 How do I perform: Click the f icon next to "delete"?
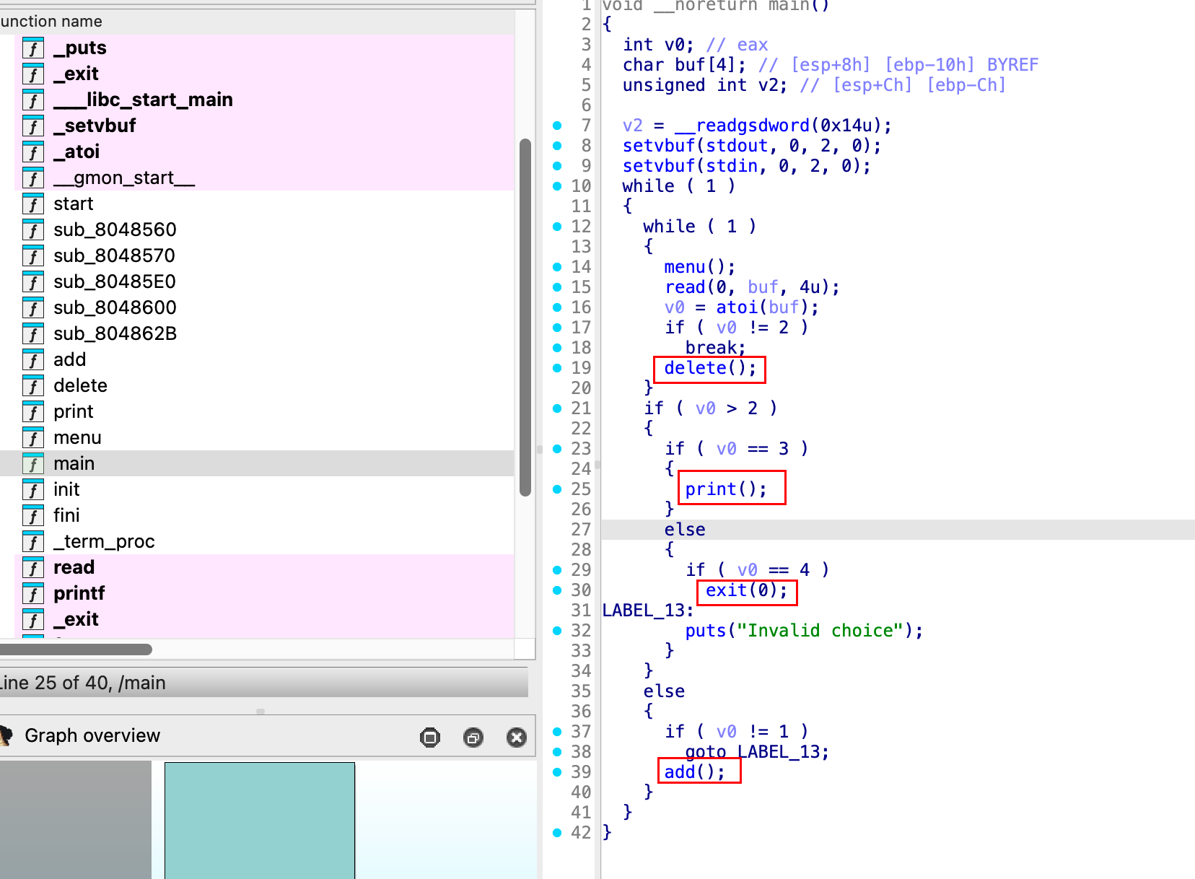33,386
